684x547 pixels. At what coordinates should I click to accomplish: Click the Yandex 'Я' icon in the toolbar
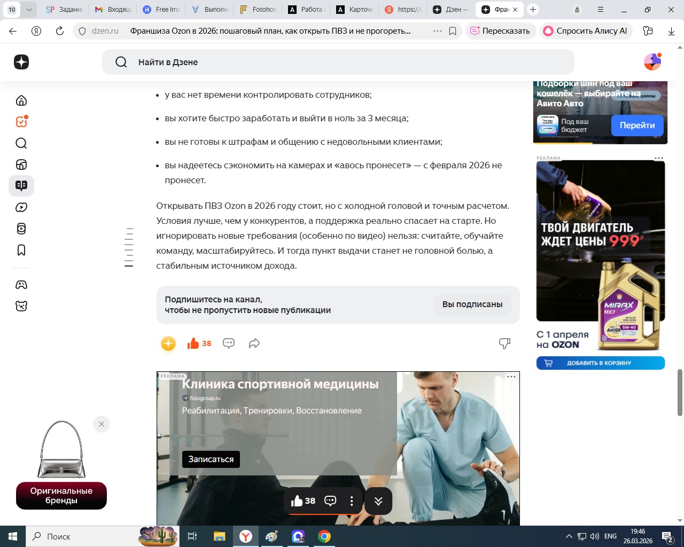[36, 31]
